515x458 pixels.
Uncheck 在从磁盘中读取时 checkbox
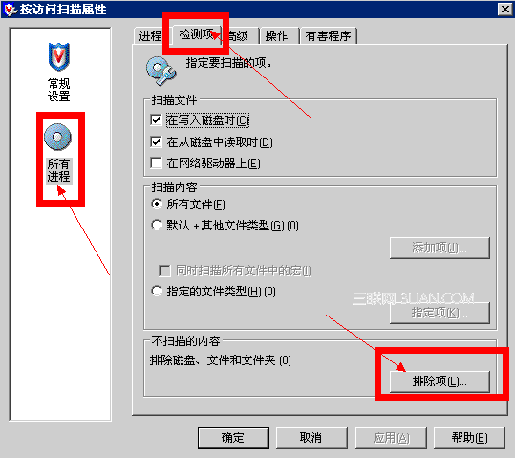click(156, 142)
